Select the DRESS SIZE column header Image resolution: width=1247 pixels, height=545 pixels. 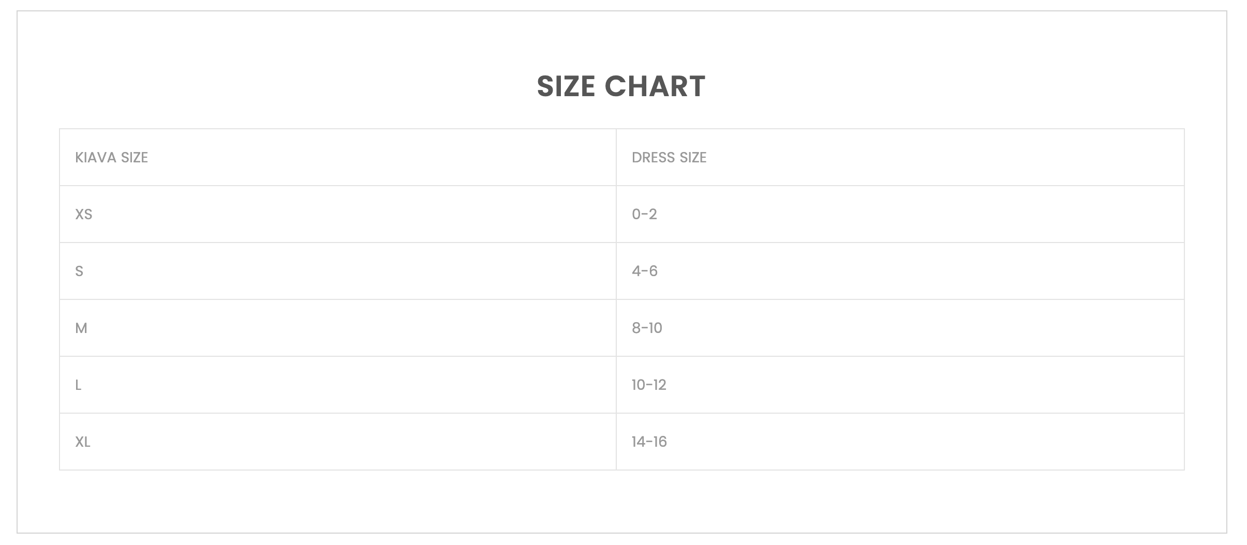click(669, 157)
